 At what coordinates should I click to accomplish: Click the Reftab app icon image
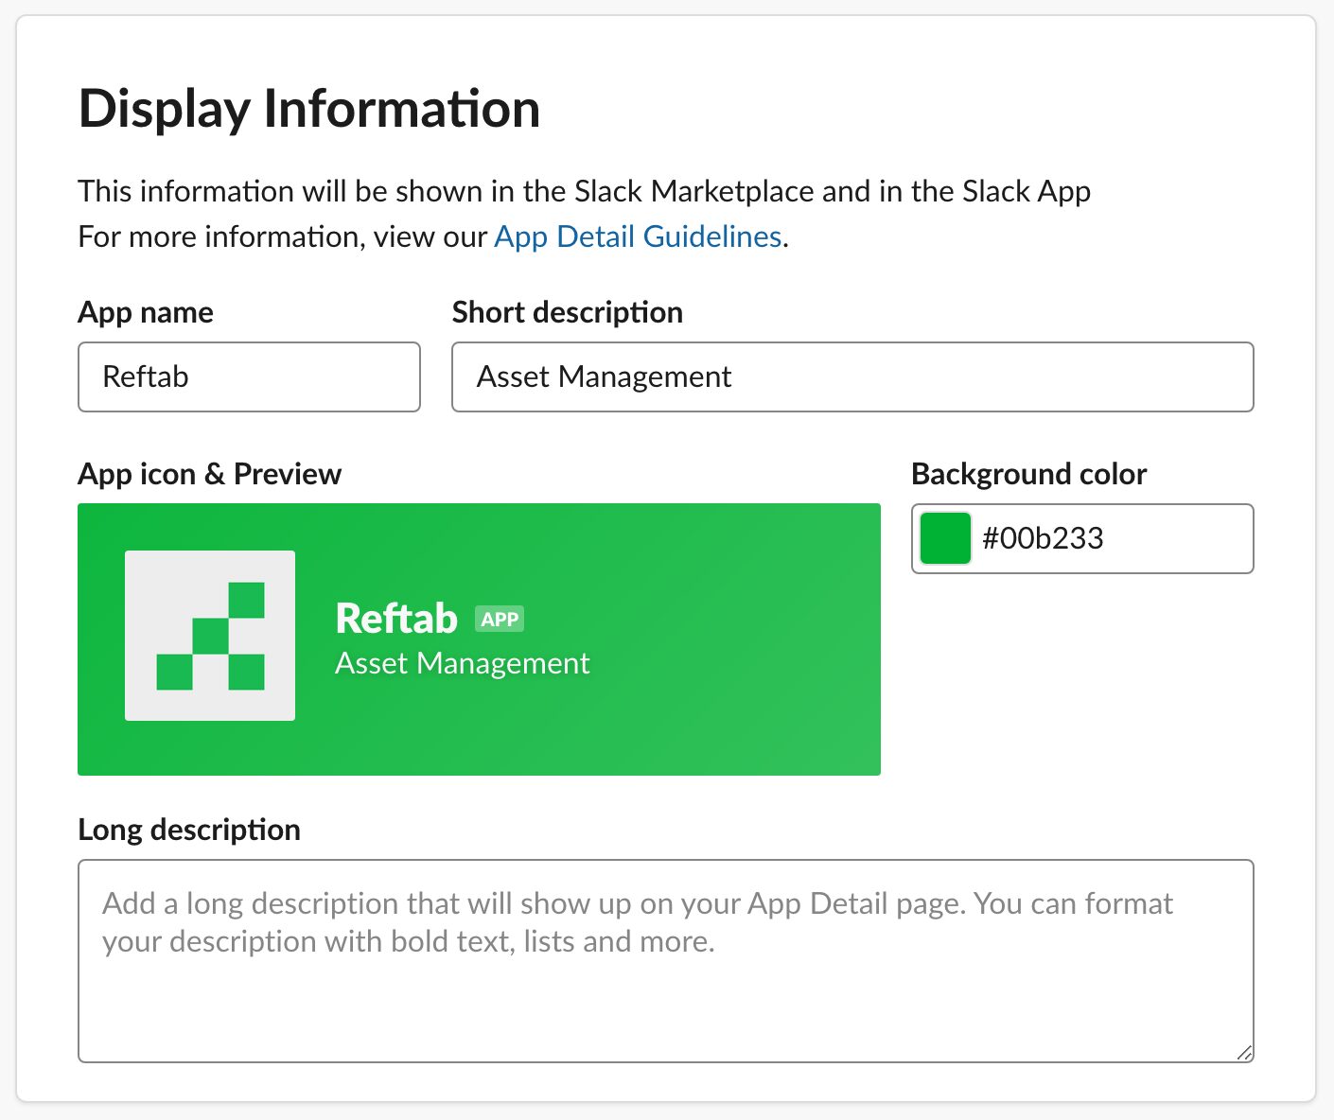[210, 636]
